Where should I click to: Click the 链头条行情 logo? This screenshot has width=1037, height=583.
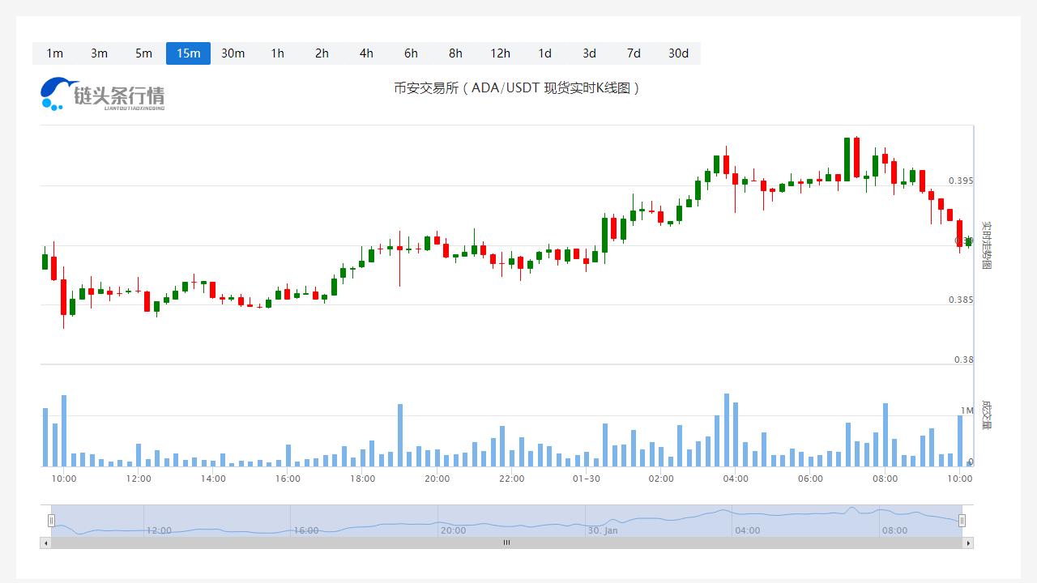103,94
